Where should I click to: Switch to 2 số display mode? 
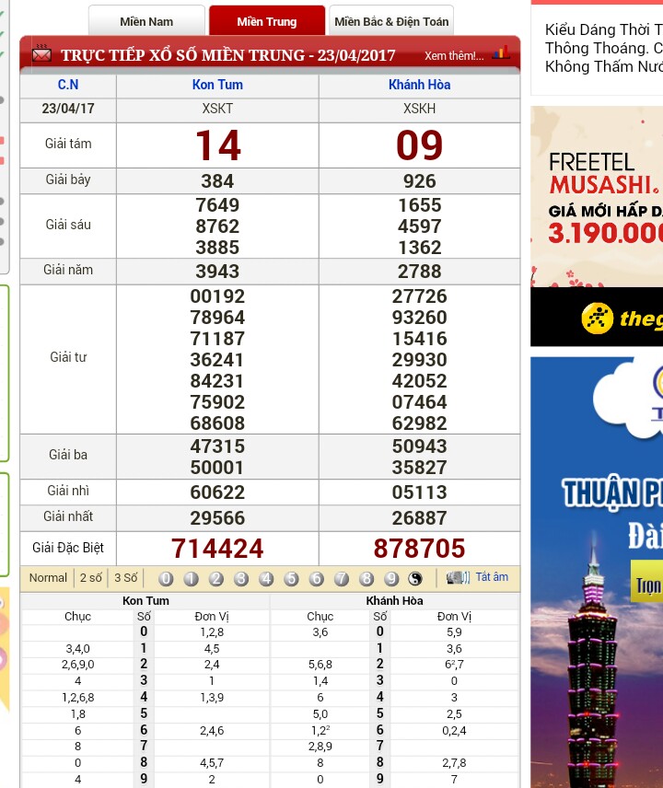91,578
